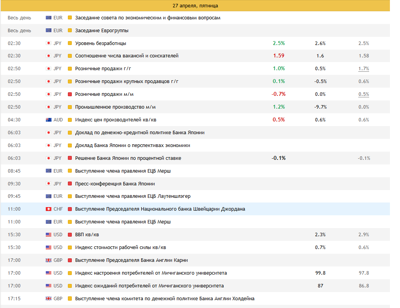The height and width of the screenshot is (308, 400).
Task: Click the EU flag in the 08:45 Мерш speech row
Action: click(48, 171)
